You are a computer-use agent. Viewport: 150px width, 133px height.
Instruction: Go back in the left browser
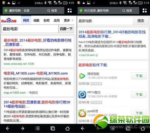(8, 129)
